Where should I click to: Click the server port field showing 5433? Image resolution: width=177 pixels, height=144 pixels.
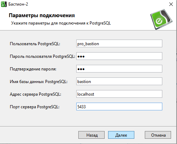(119, 107)
